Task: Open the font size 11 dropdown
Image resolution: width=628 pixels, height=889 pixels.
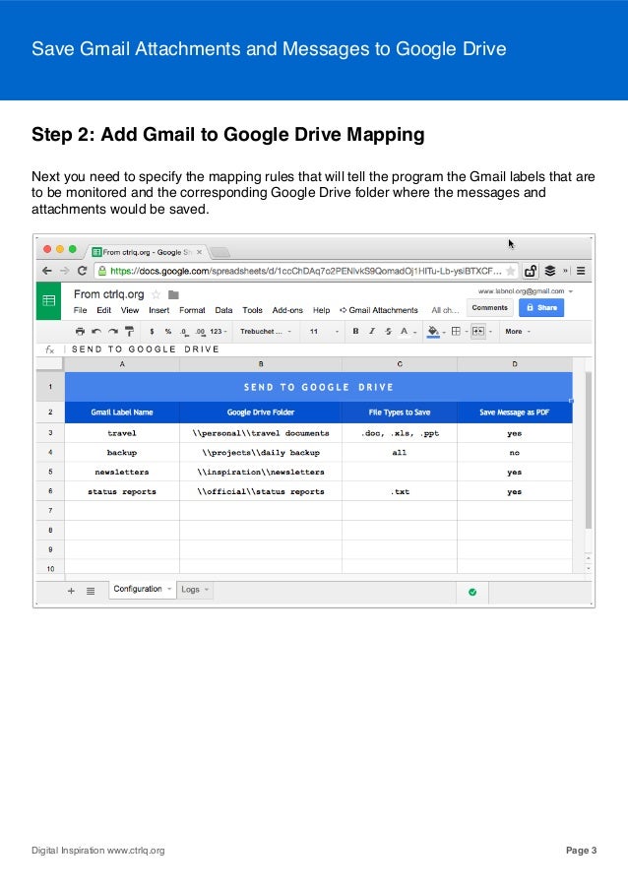Action: [324, 331]
